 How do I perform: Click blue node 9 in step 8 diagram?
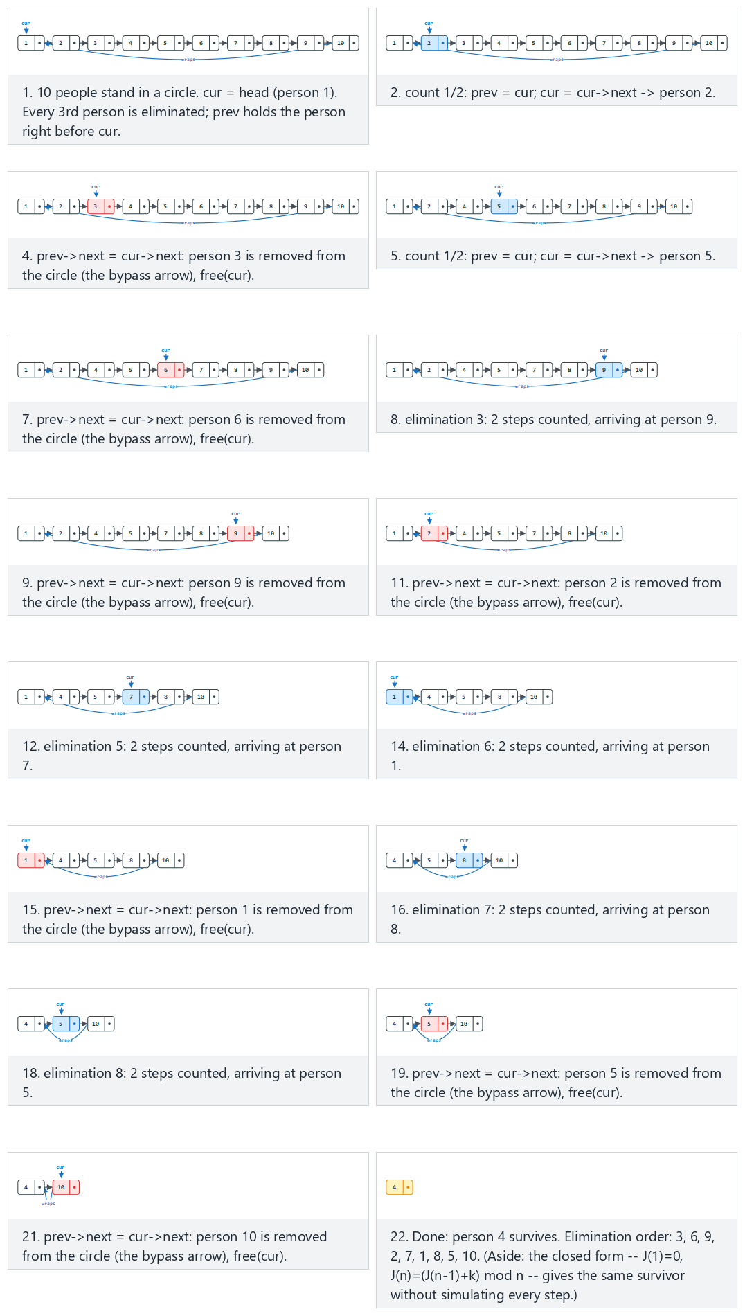click(x=609, y=370)
